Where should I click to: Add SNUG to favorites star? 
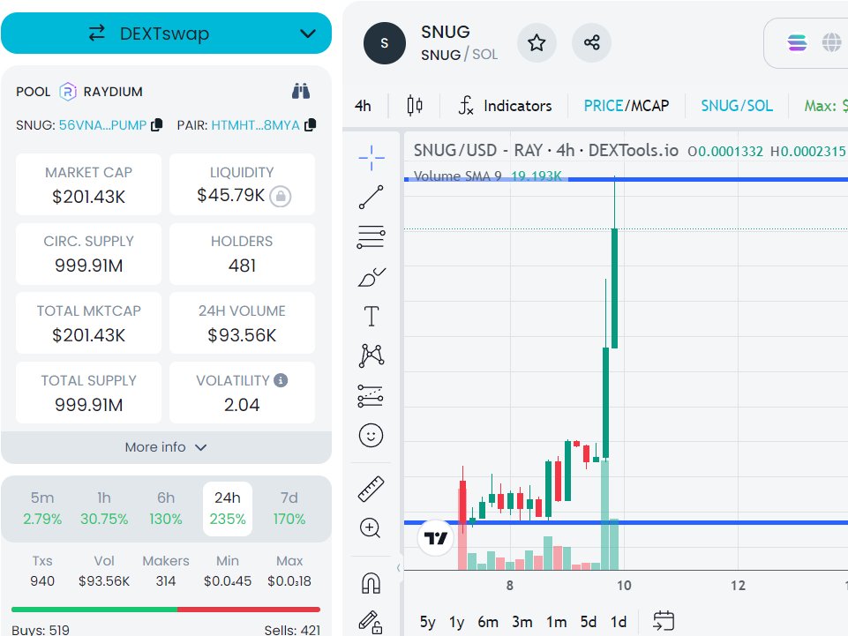[537, 42]
